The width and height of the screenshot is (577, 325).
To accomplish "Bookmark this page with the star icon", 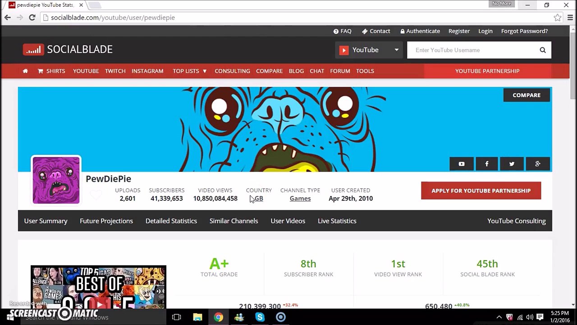I will tap(558, 18).
